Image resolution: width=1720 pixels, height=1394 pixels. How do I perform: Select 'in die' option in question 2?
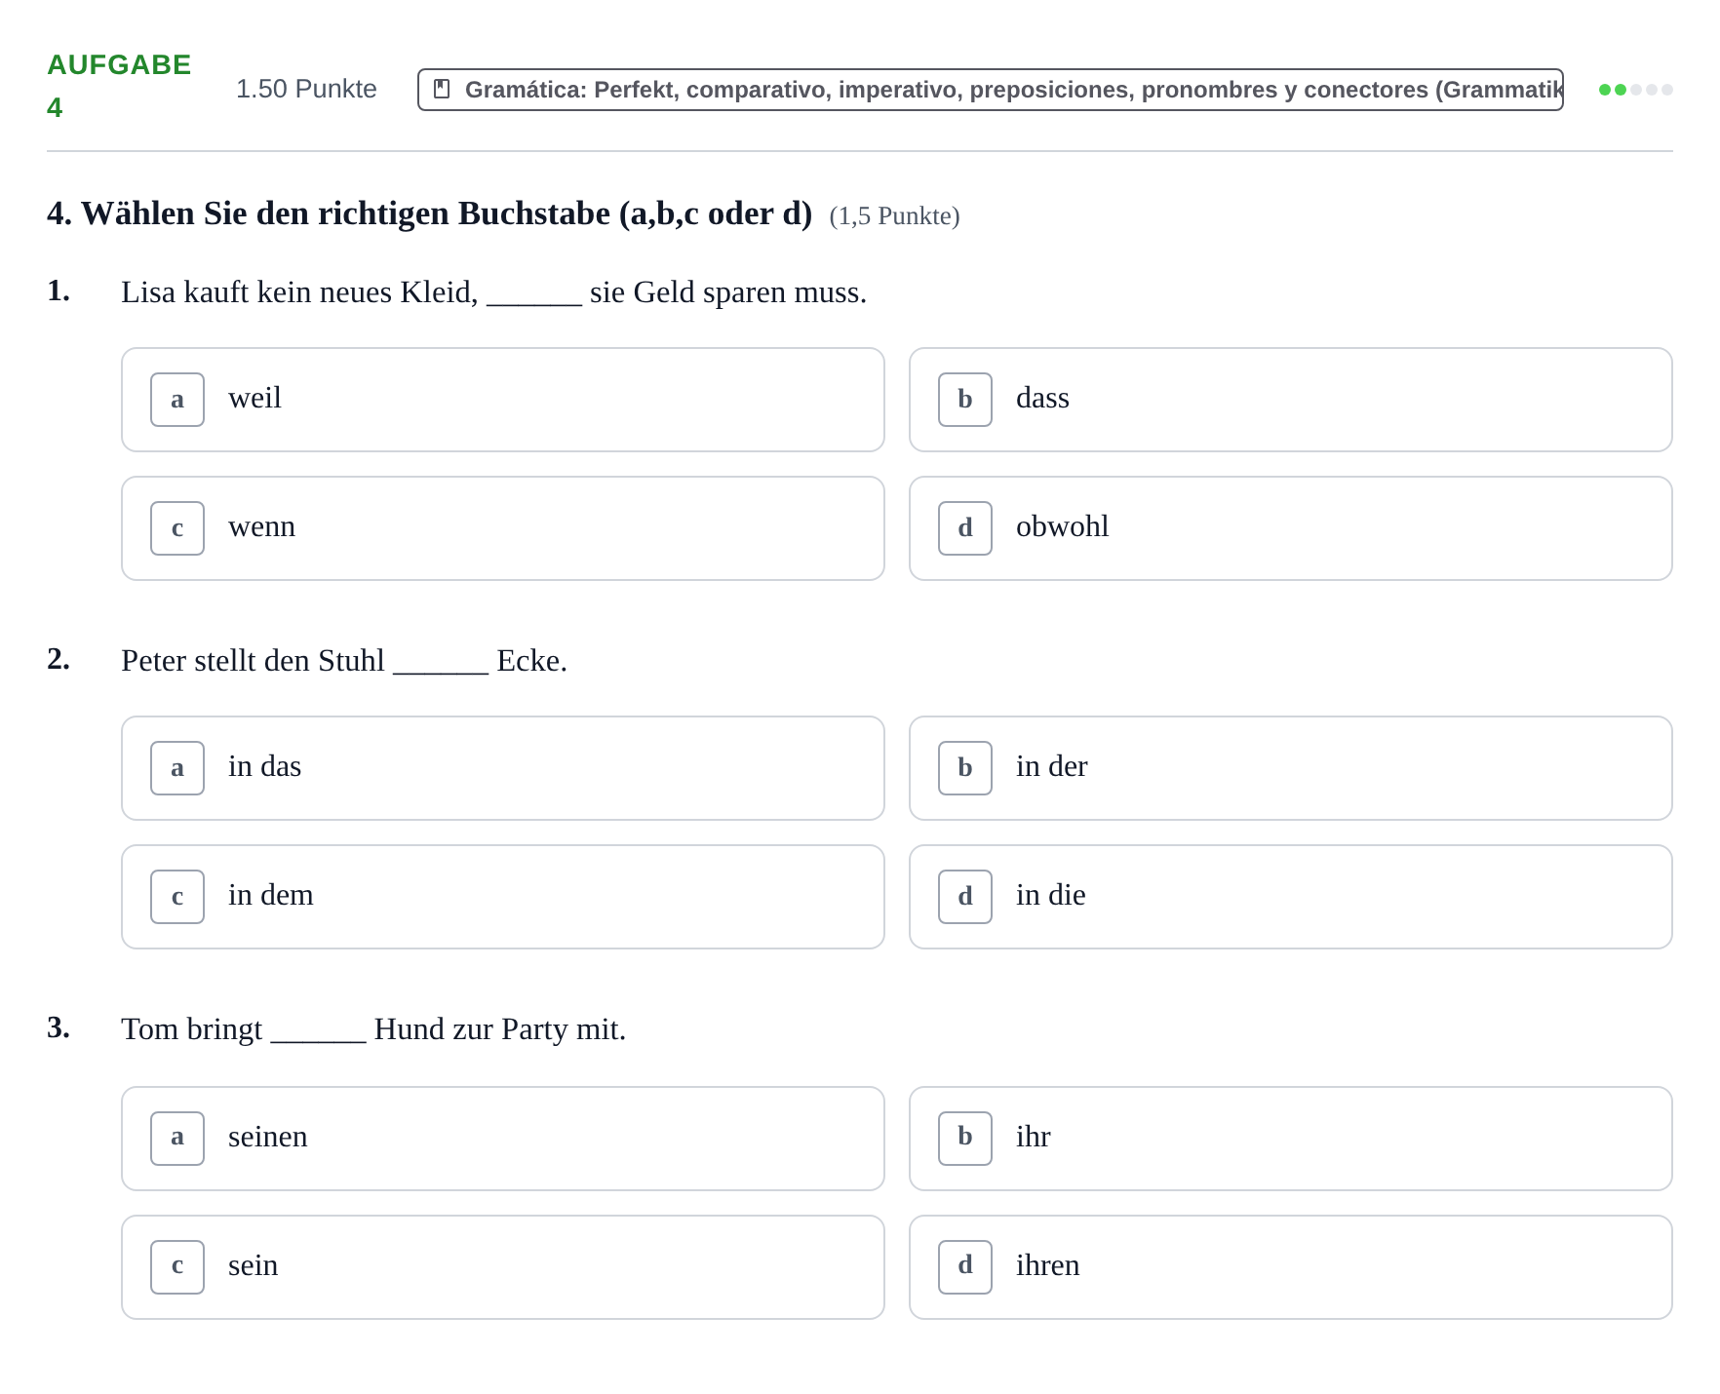[x=1291, y=897]
